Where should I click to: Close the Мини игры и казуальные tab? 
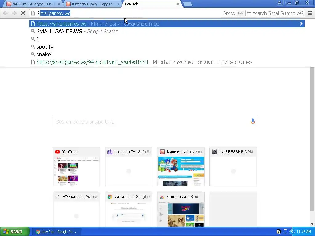pyautogui.click(x=59, y=4)
